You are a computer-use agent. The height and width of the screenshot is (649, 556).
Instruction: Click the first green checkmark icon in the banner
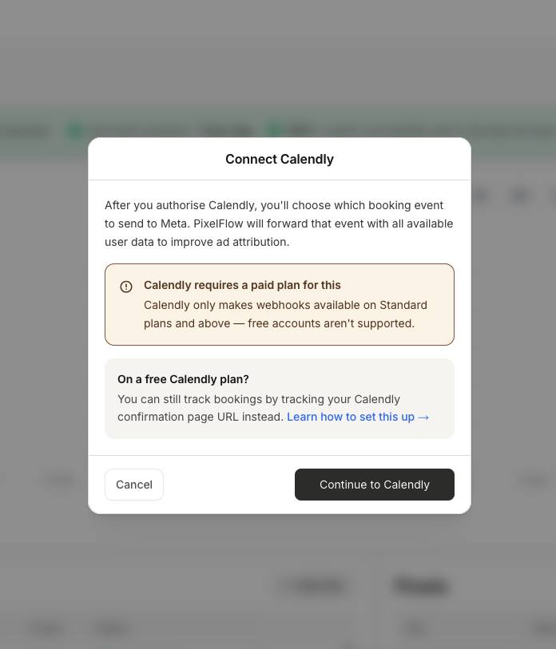click(74, 129)
